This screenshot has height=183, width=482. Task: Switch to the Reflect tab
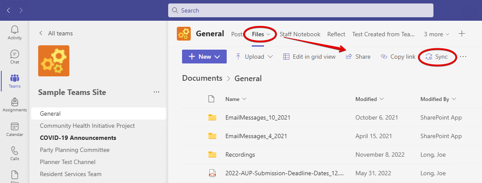click(336, 34)
